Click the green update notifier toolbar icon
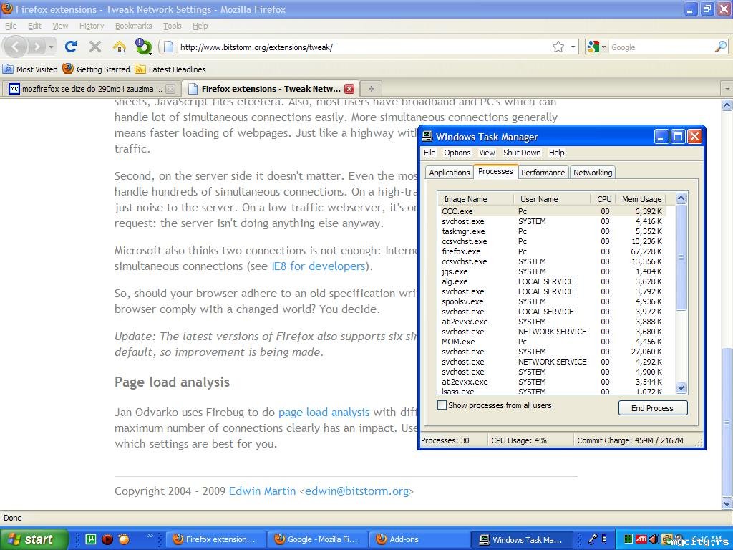 [x=144, y=47]
